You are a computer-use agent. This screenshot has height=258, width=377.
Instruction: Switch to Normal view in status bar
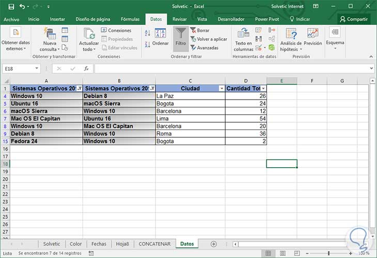pyautogui.click(x=268, y=253)
